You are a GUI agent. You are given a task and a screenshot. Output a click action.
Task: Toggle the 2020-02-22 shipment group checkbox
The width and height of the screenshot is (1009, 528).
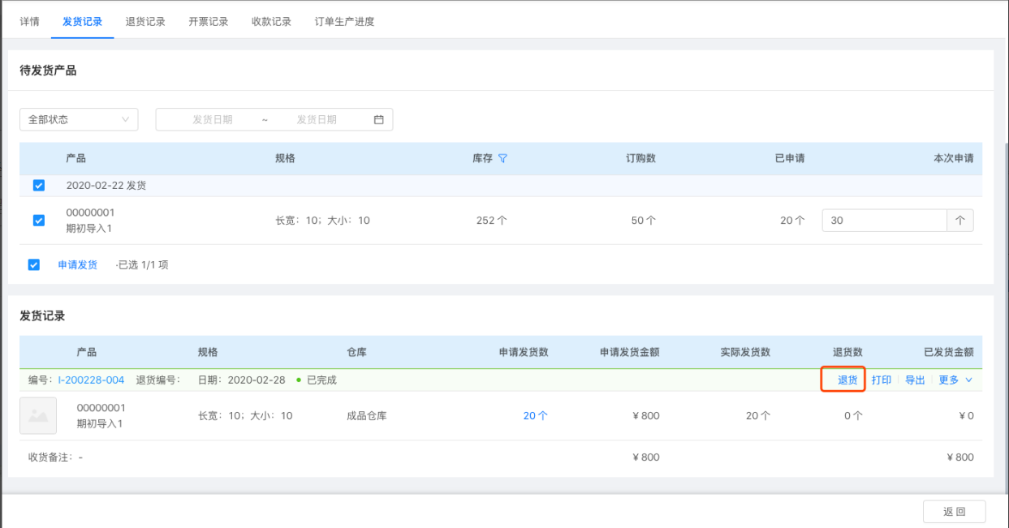pos(39,186)
